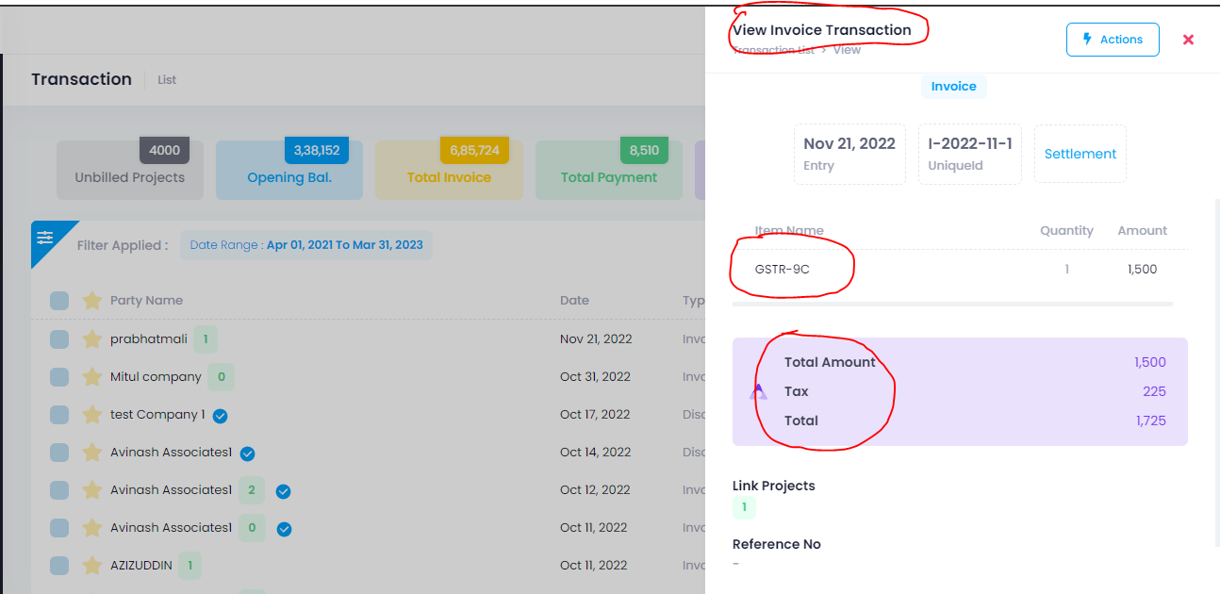
Task: Click the I-2022-11-1 UniqueId box
Action: point(970,154)
